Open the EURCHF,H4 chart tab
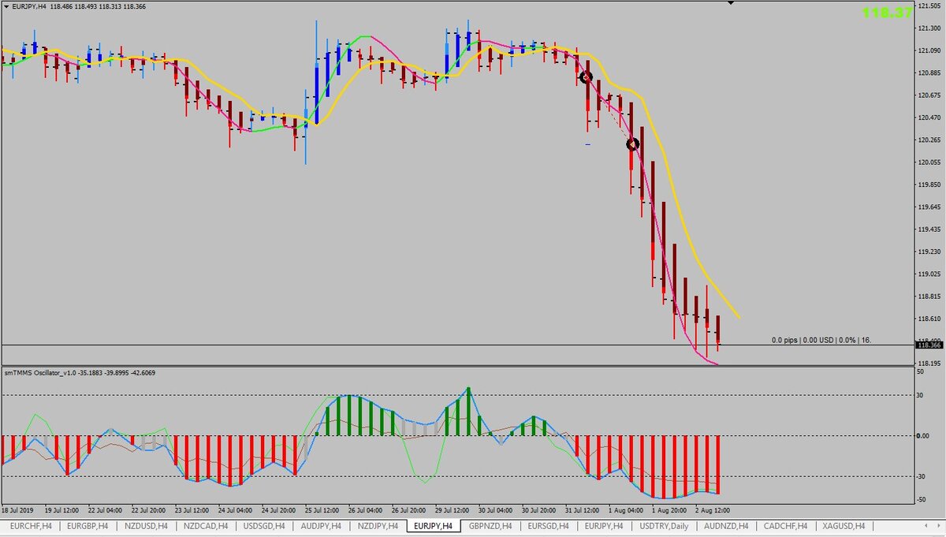 click(x=31, y=526)
